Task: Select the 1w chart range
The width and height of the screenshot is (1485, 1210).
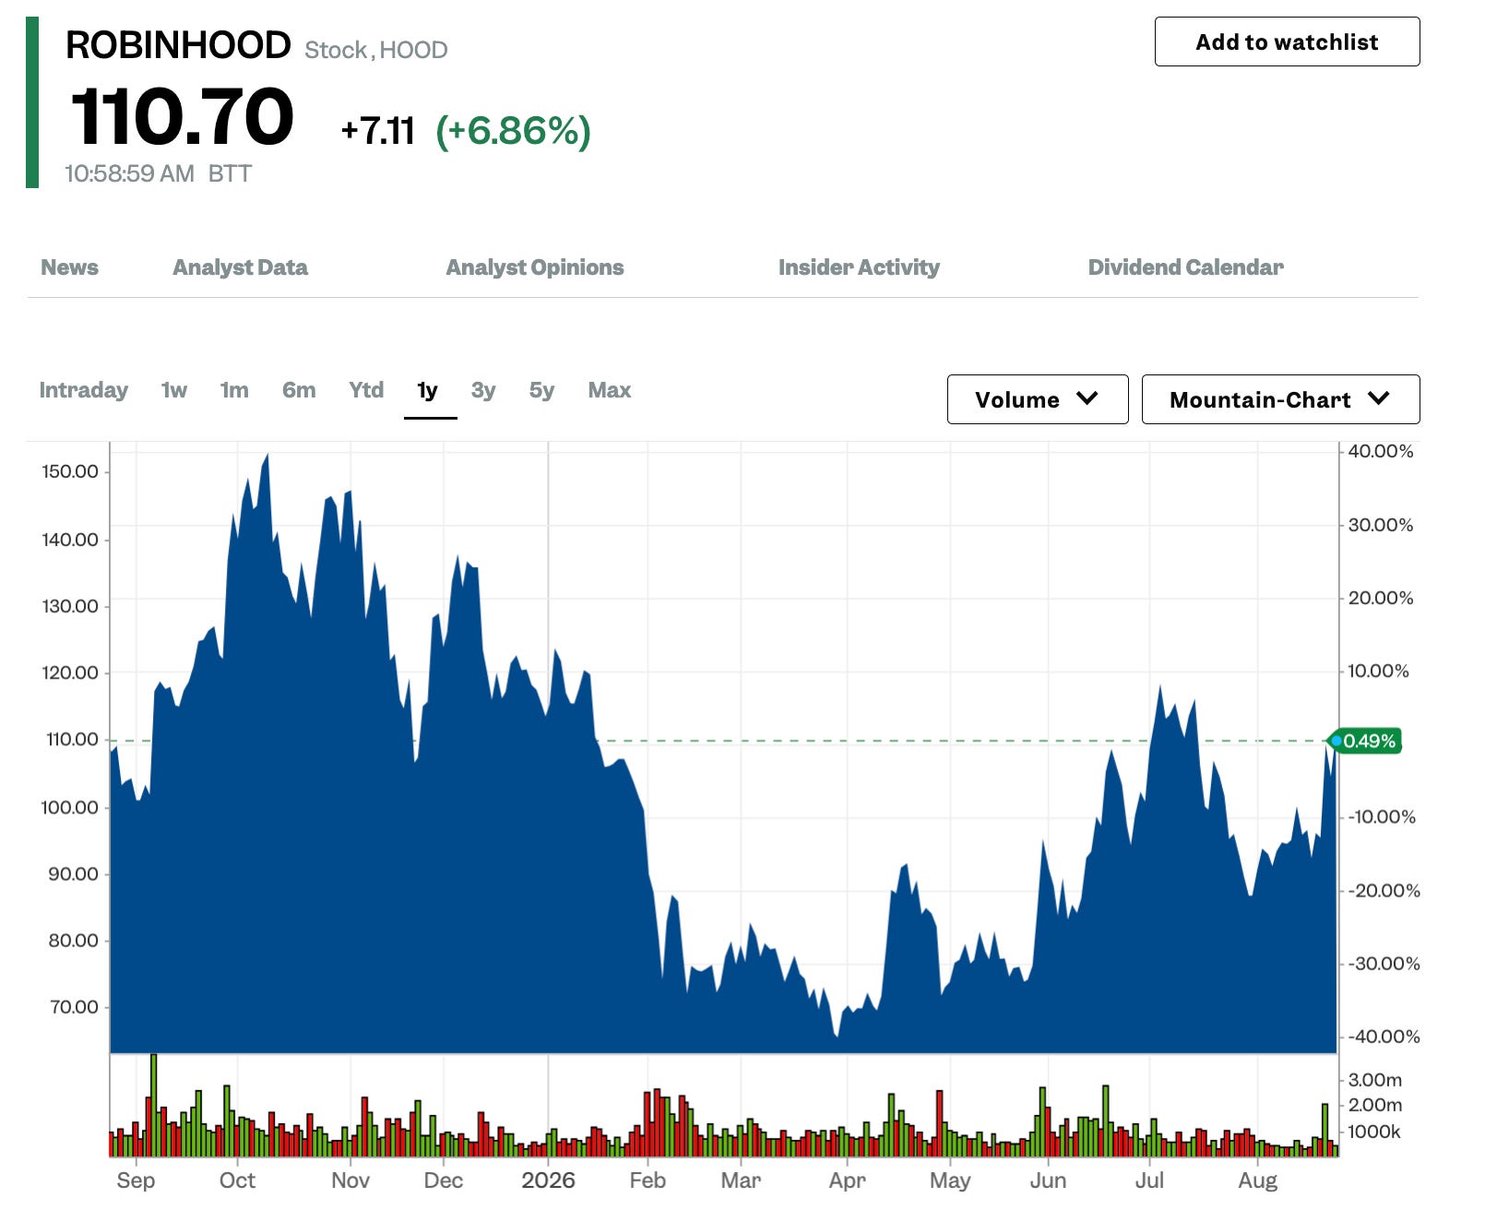Action: [174, 390]
